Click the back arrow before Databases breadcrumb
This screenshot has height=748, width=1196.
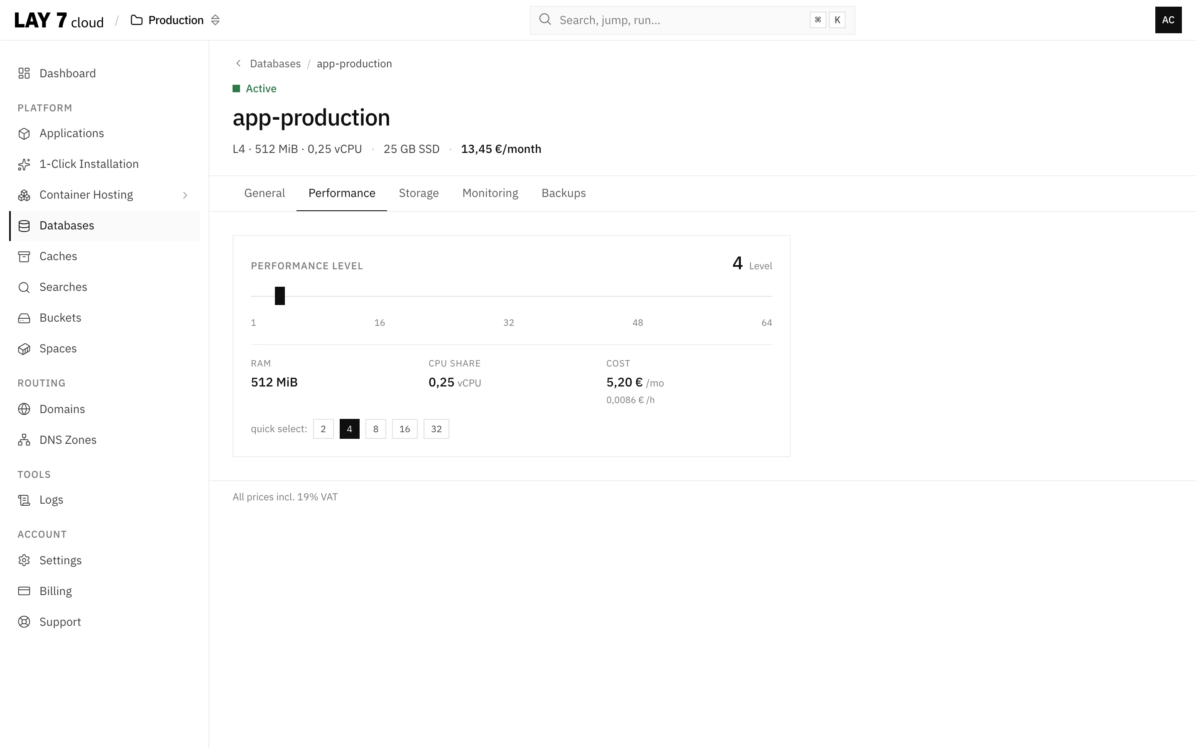[238, 63]
